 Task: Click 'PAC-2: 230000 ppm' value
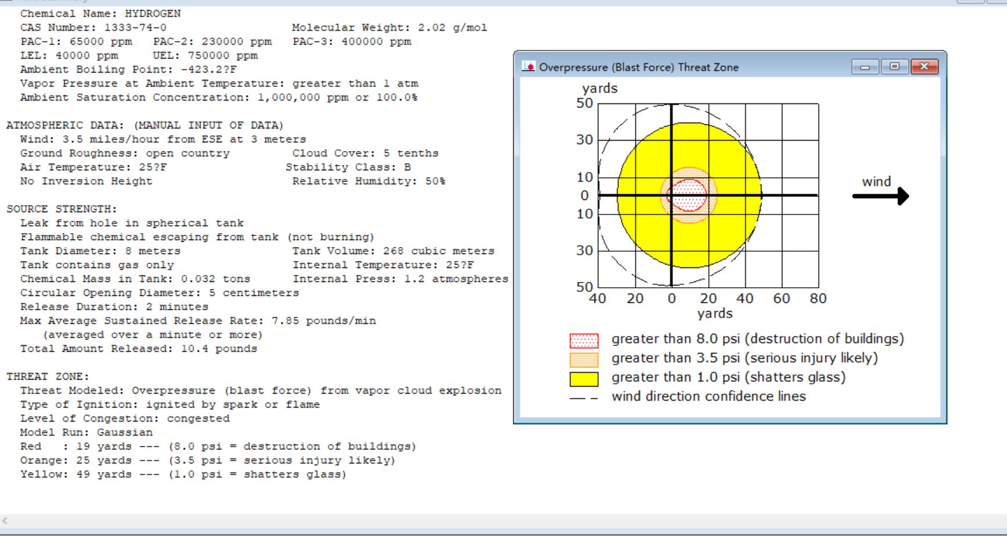pyautogui.click(x=212, y=41)
